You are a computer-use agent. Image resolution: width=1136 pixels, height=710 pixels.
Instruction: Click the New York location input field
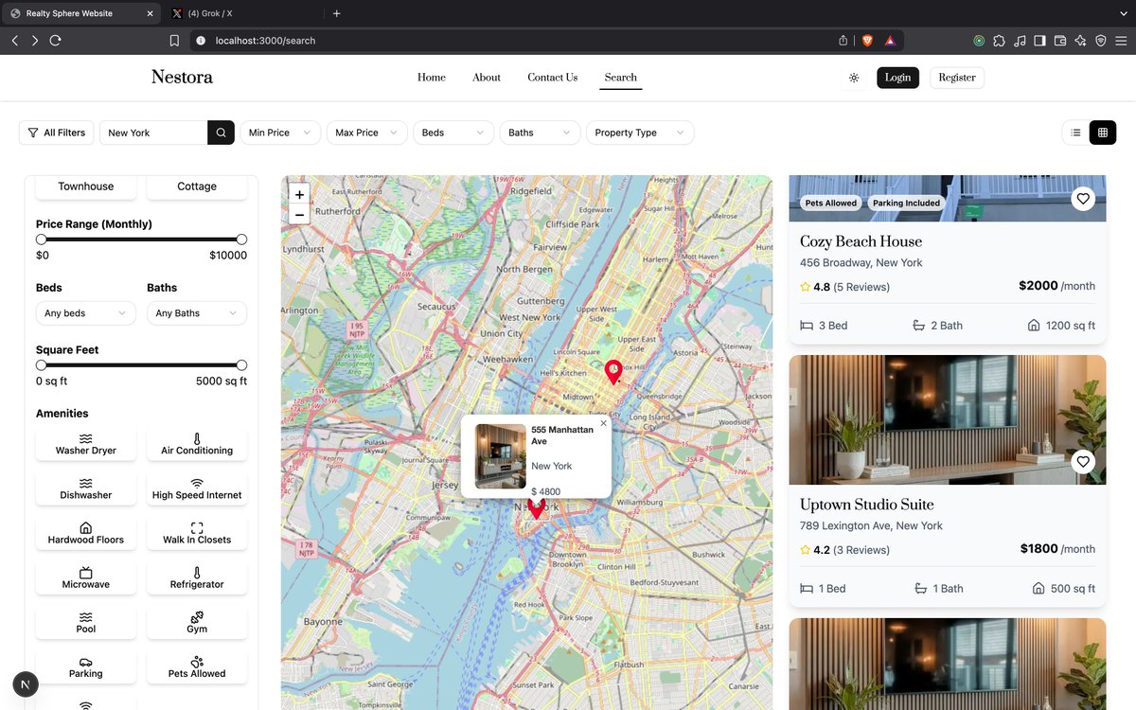pyautogui.click(x=153, y=133)
